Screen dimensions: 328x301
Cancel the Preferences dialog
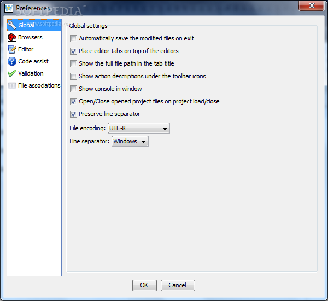click(x=178, y=285)
